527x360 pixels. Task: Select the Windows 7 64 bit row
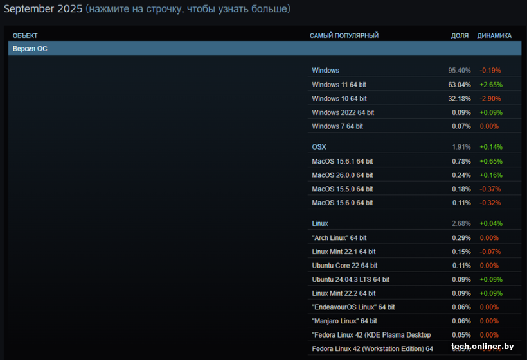click(x=415, y=126)
